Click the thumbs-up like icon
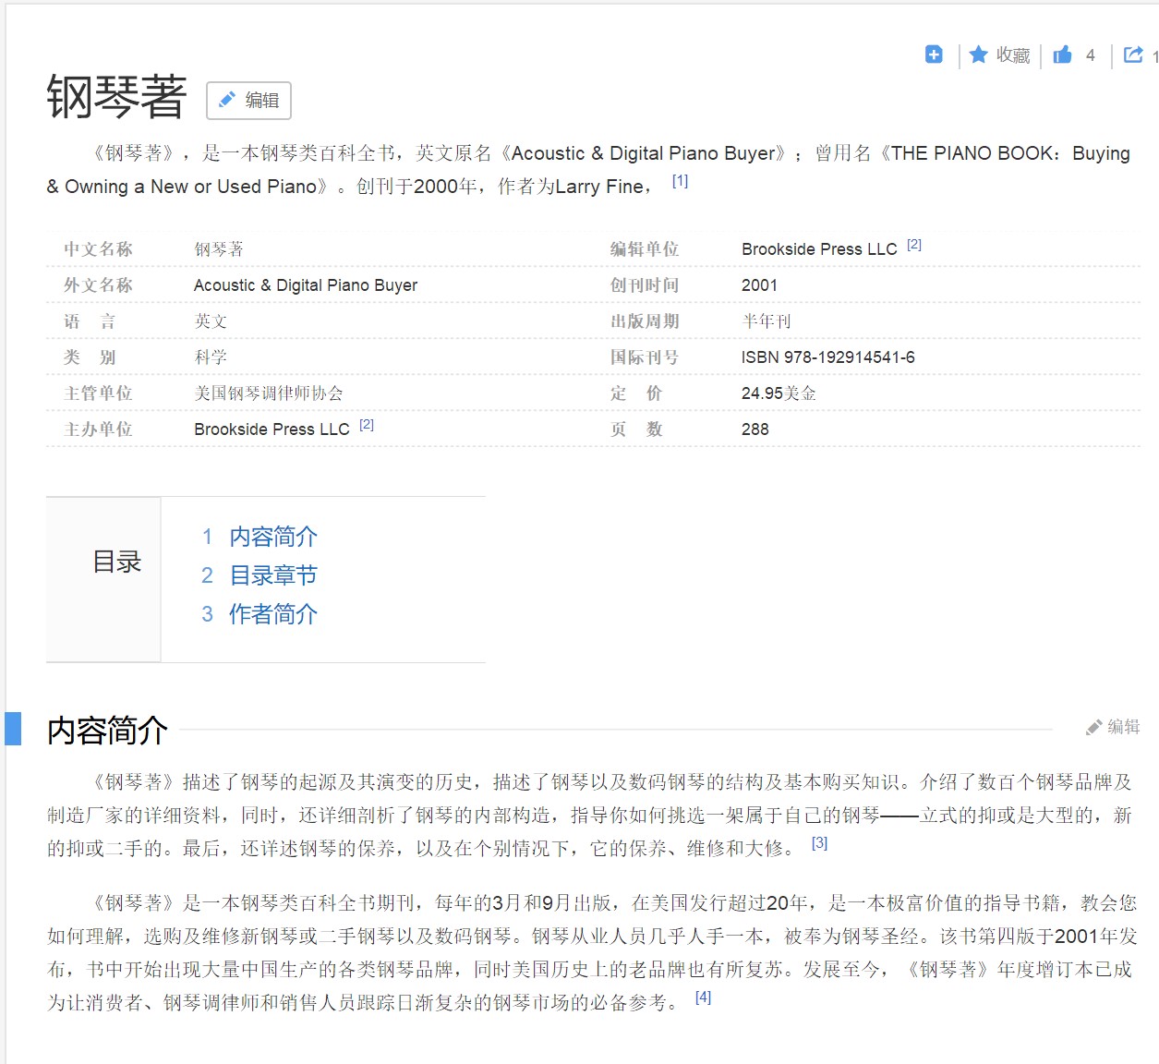Viewport: 1159px width, 1064px height. tap(1063, 54)
